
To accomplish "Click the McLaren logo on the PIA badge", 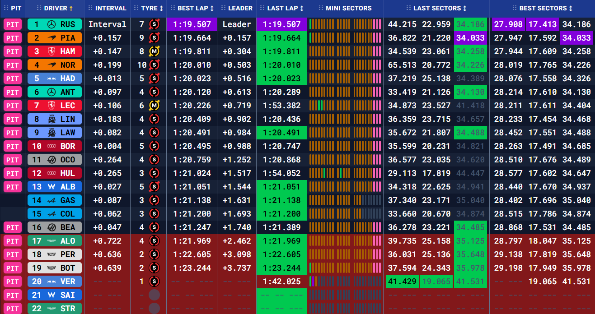I will 51,38.
